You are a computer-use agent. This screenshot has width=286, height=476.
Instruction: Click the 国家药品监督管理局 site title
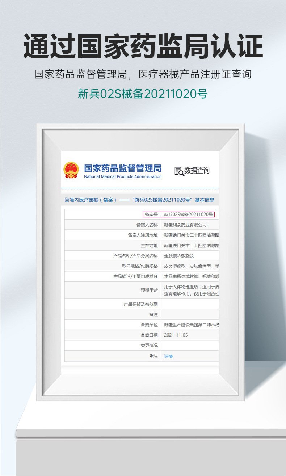tap(123, 168)
